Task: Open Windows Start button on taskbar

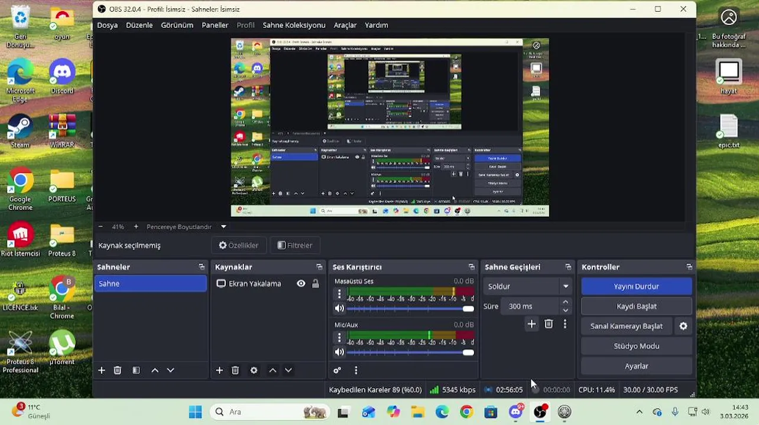Action: coord(195,412)
